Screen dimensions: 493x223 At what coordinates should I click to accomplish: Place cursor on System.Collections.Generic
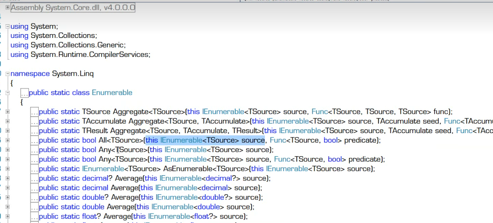(x=78, y=45)
